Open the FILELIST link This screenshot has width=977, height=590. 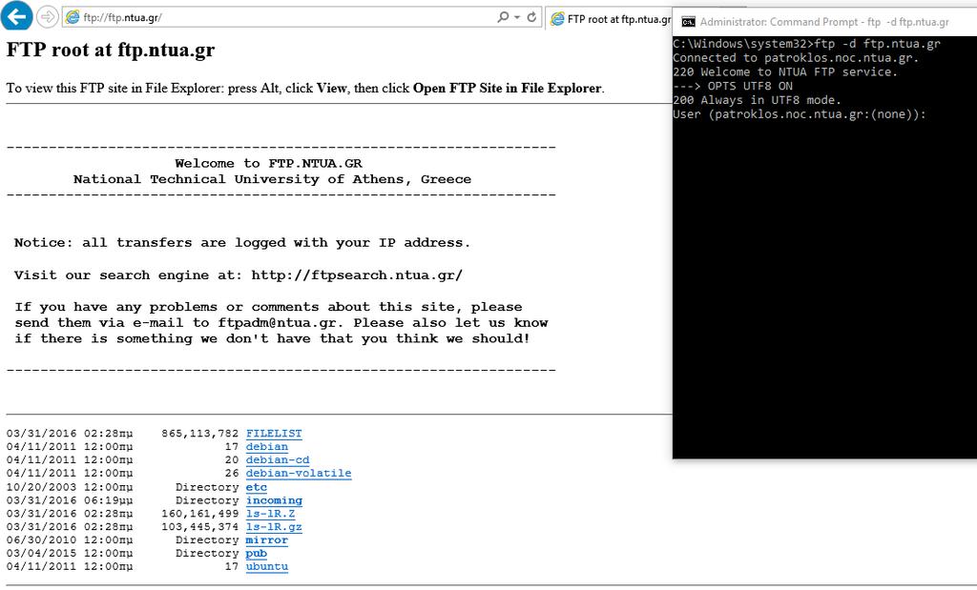click(274, 433)
